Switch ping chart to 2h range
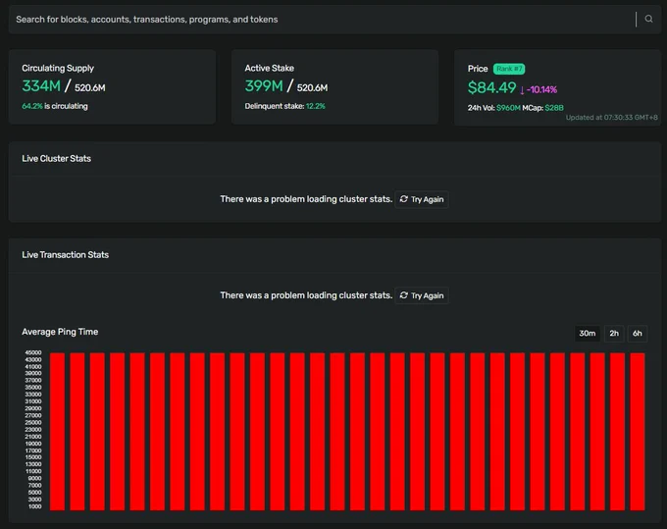Screen dimensions: 667x529 tap(614, 334)
